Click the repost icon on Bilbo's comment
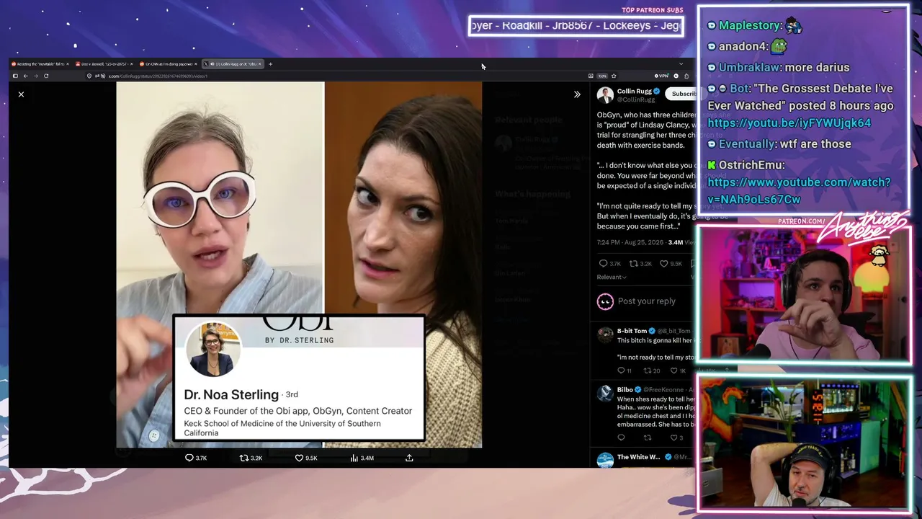The width and height of the screenshot is (922, 519). pos(647,438)
